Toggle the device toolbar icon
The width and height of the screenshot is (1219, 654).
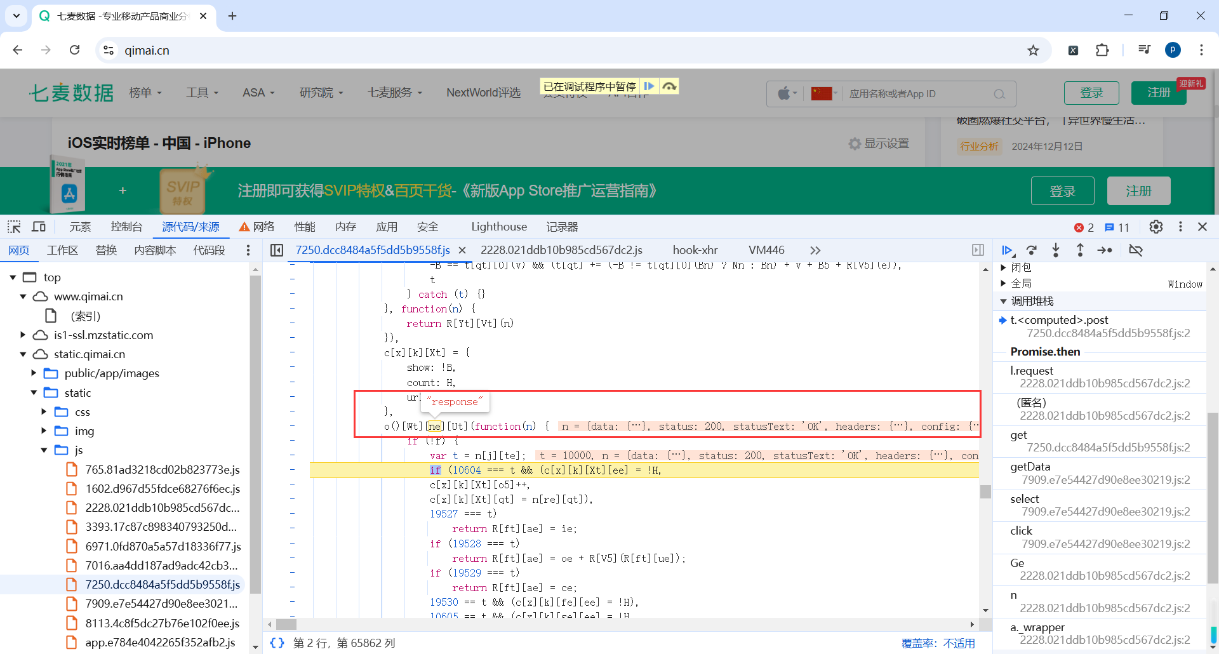point(39,227)
